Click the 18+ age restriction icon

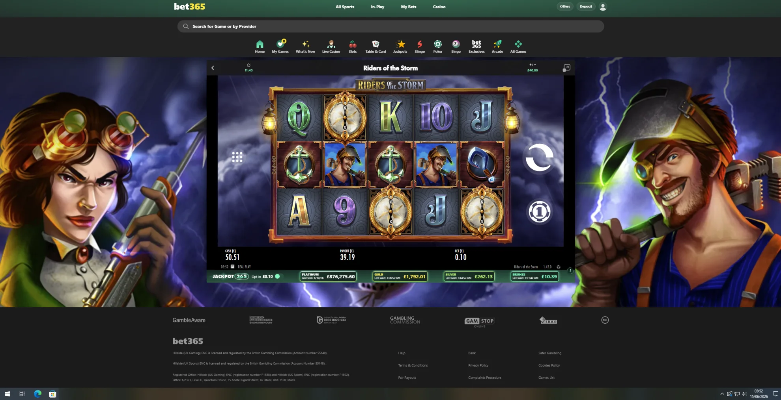605,320
